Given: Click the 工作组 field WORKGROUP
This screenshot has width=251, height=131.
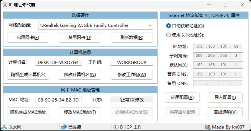Looking at the screenshot, I should pyautogui.click(x=132, y=62).
